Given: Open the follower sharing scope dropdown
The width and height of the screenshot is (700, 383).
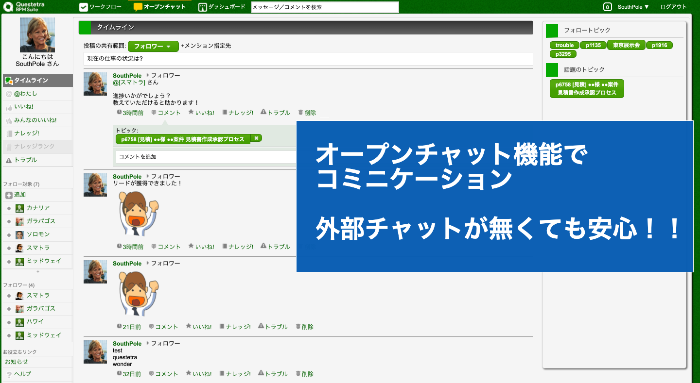Looking at the screenshot, I should 153,46.
